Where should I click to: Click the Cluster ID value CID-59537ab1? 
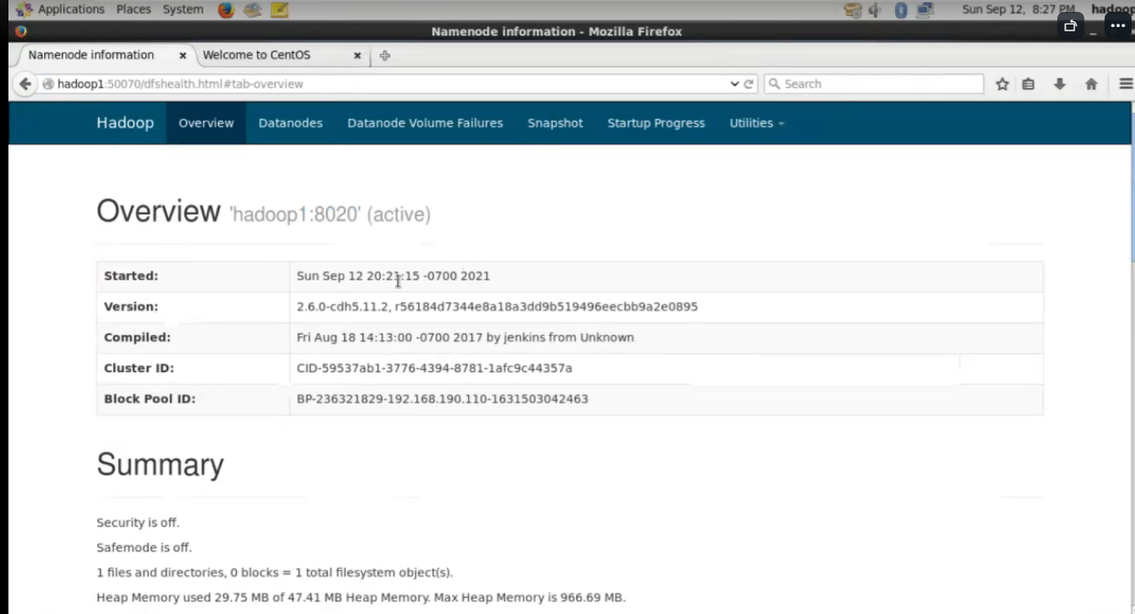[434, 368]
